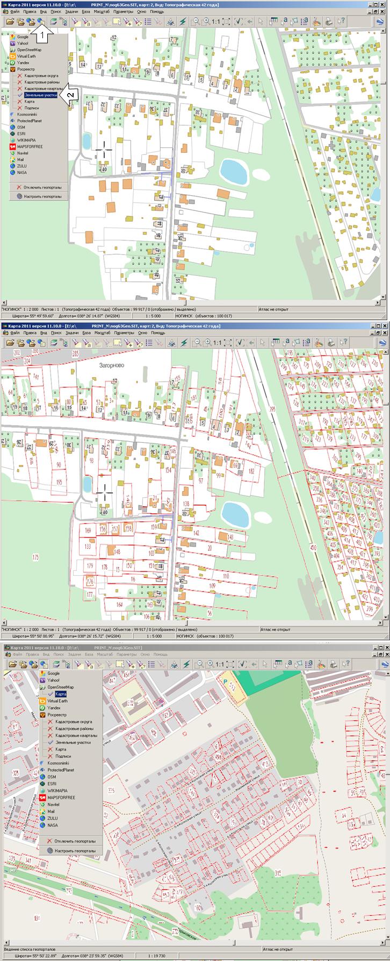Click the geoportal globe icon in top window toolbar
Image resolution: width=390 pixels, height=961 pixels.
click(40, 22)
